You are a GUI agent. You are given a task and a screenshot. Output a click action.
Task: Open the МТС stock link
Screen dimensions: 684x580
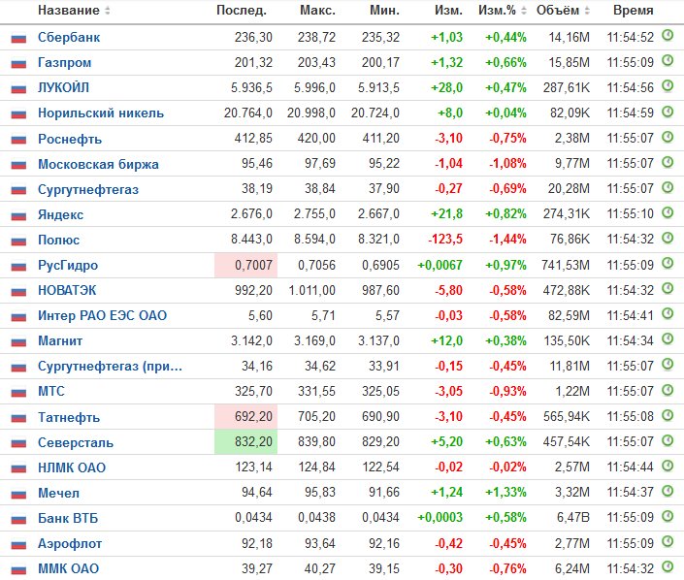pos(51,392)
